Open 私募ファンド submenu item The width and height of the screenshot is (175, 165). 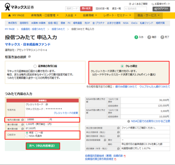(x=146, y=23)
